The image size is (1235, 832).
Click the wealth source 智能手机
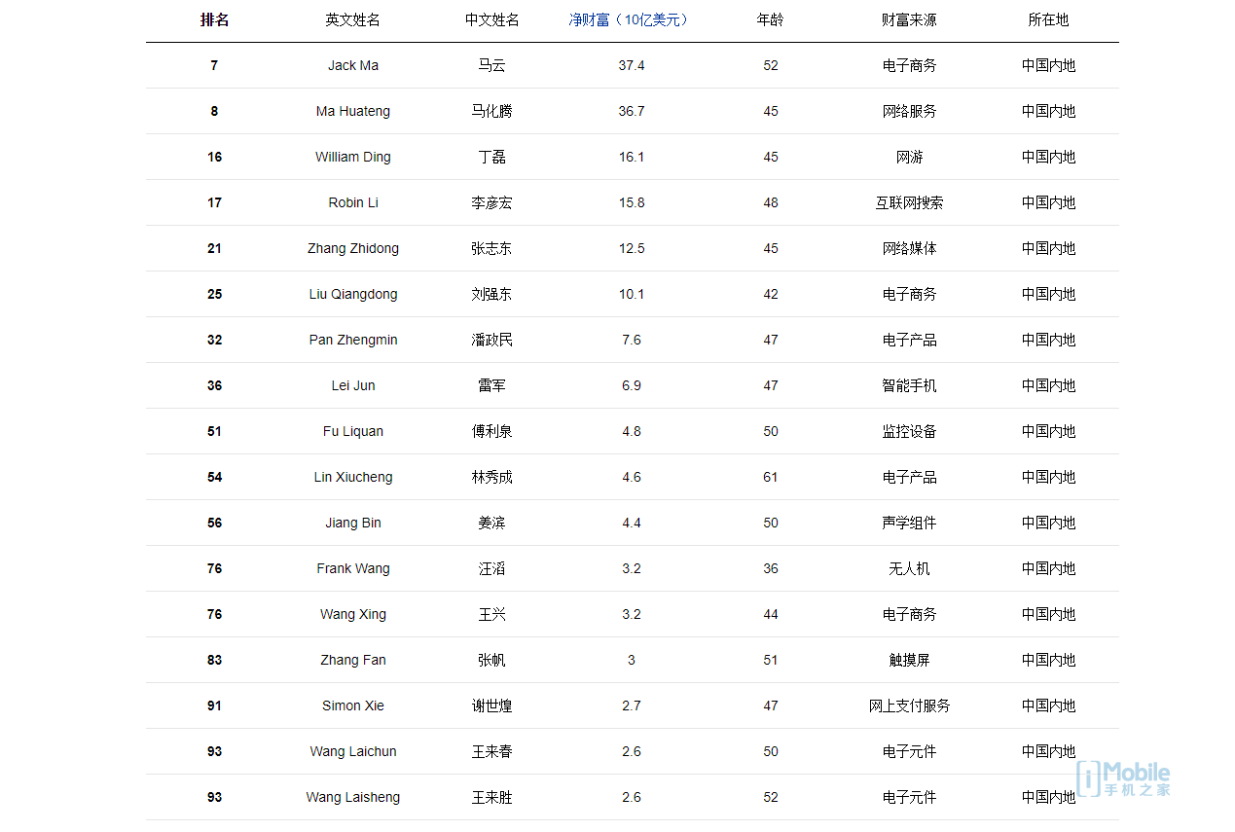909,385
